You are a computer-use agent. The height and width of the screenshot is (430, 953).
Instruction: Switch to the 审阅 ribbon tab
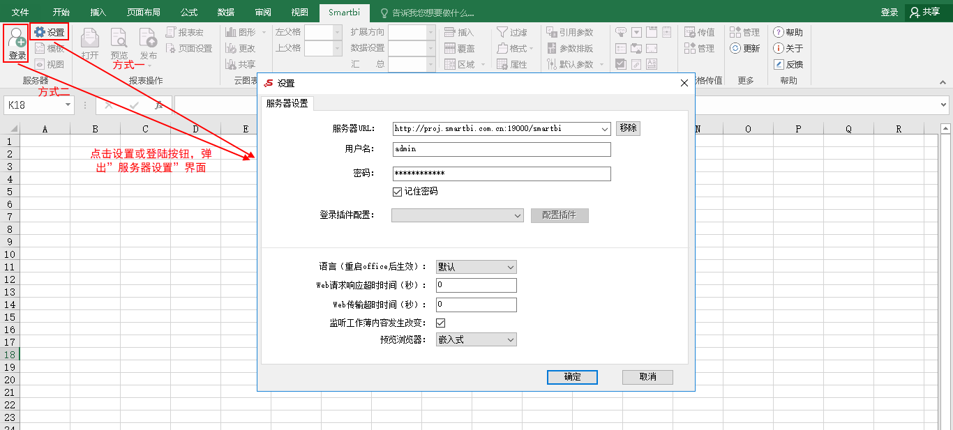(263, 13)
